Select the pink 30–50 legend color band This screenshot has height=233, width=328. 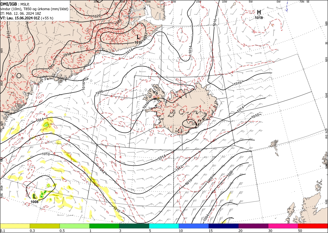click(x=283, y=226)
